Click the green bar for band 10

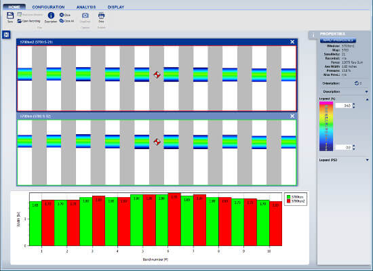click(263, 223)
